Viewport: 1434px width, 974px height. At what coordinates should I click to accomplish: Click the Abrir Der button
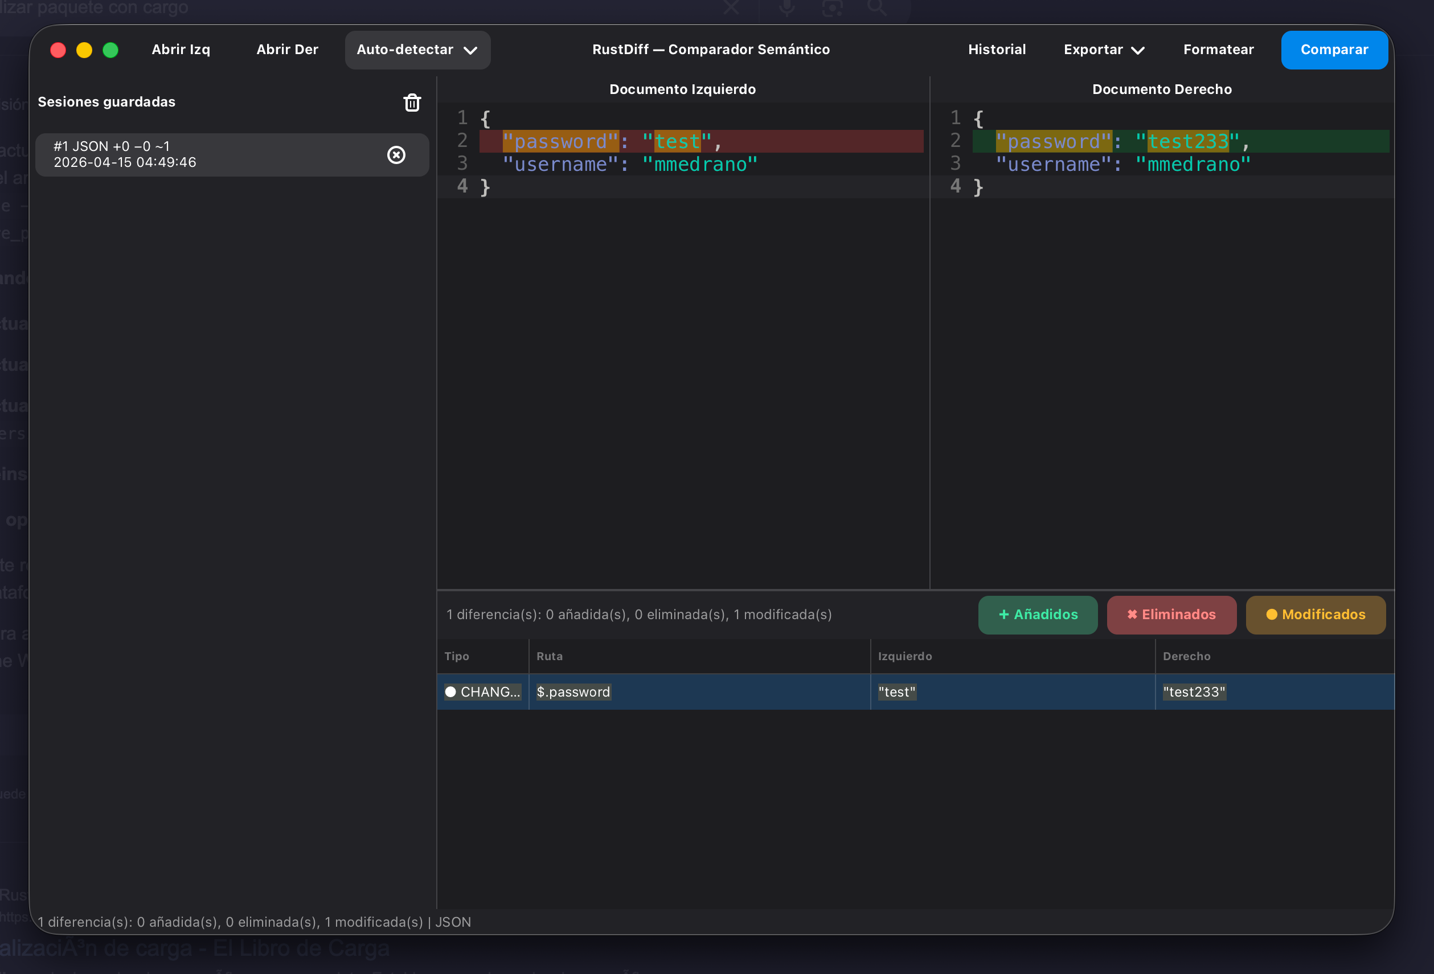coord(287,50)
